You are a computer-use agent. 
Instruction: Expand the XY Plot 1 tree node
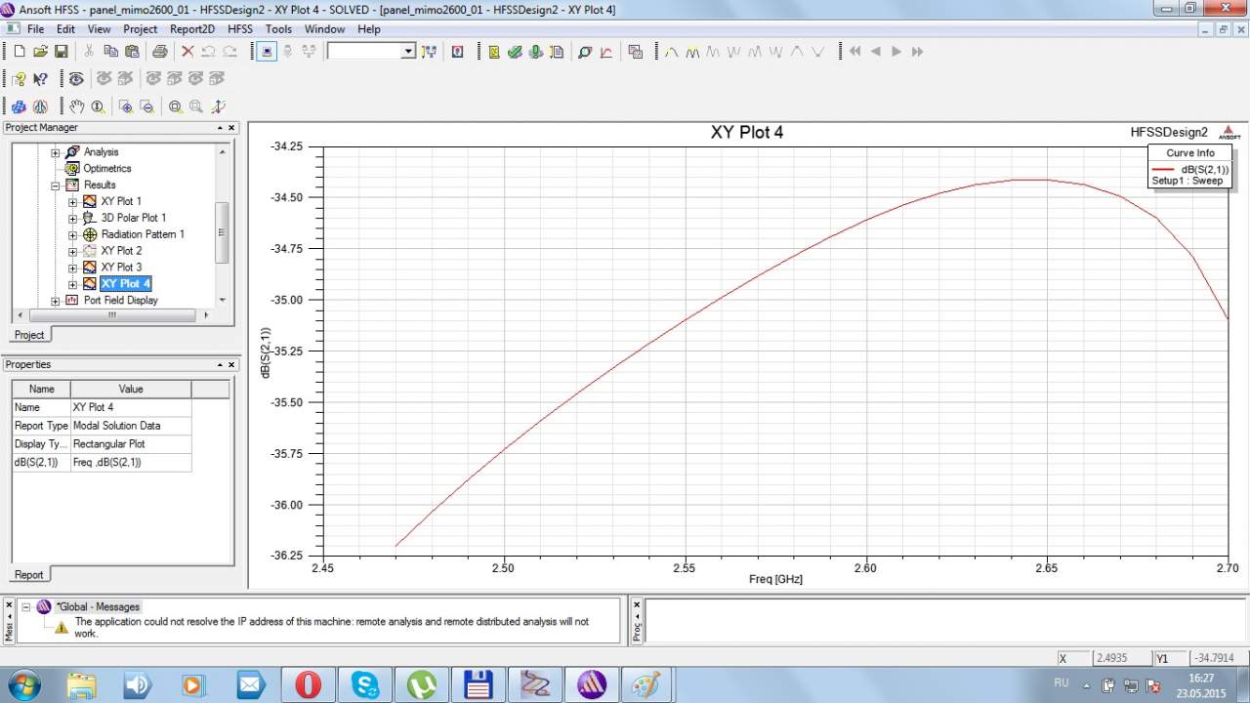pos(72,201)
